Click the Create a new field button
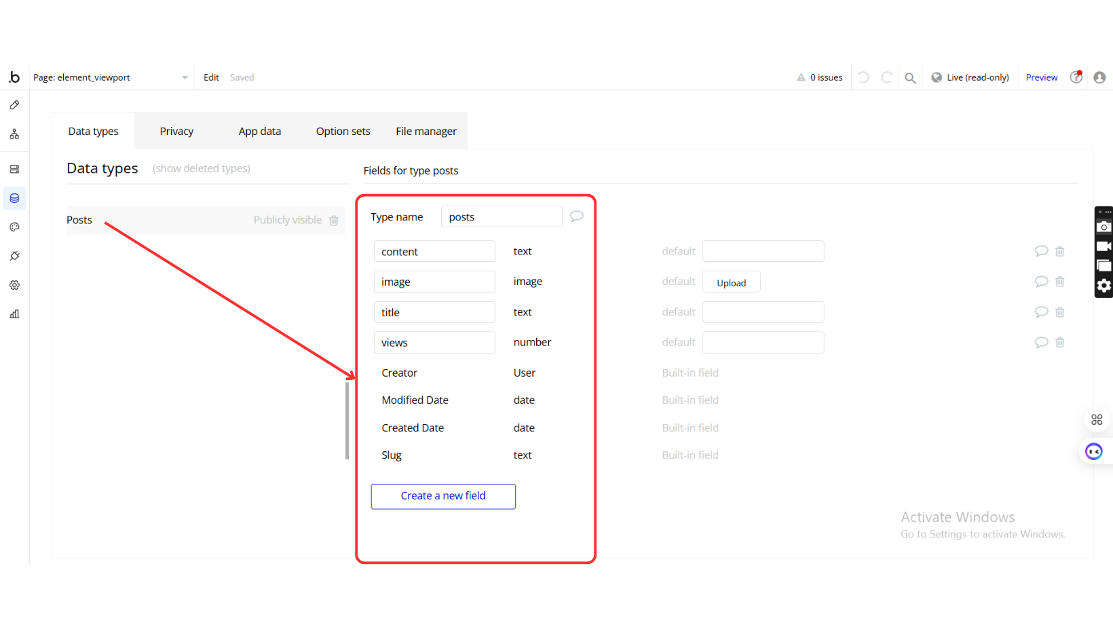The image size is (1113, 627). (x=443, y=496)
